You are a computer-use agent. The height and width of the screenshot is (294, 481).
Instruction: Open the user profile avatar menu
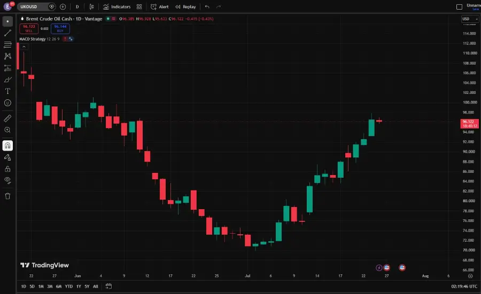tap(7, 6)
